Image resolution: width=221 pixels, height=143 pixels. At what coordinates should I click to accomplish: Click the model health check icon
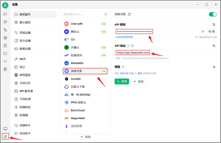click(x=214, y=67)
